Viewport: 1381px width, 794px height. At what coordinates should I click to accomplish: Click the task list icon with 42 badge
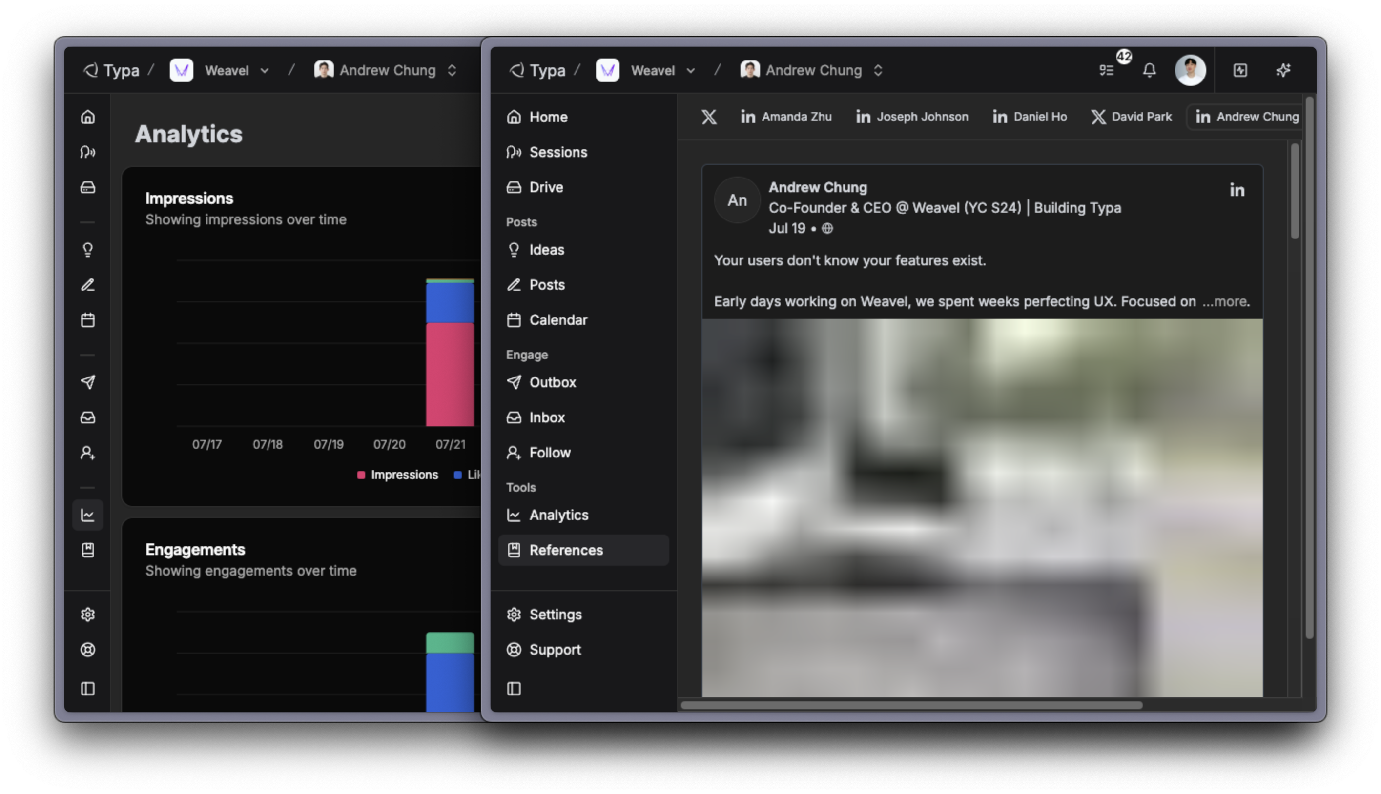click(x=1107, y=70)
